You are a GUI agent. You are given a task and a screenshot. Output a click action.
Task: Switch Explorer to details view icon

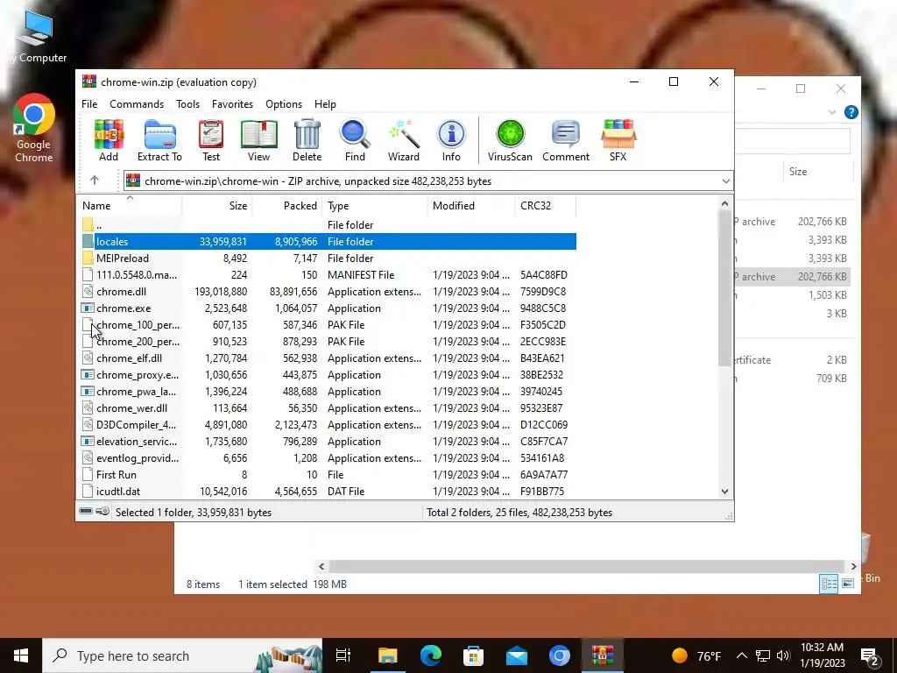coord(829,583)
